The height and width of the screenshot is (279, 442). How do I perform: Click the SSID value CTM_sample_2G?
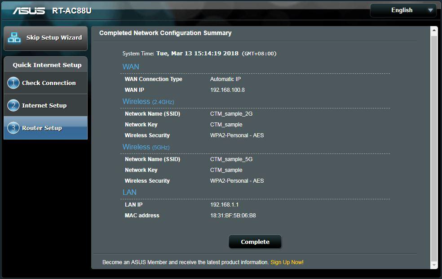(x=231, y=114)
